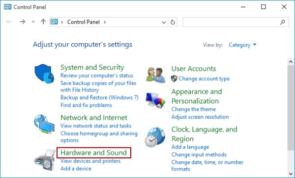Open the View by Category dropdown
This screenshot has height=178, width=295.
242,45
